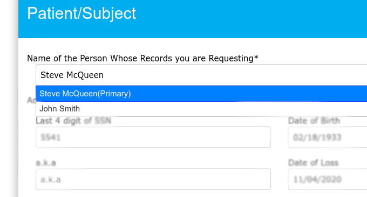This screenshot has height=197, width=367.
Task: Select the Date of Loss input
Action: 328,179
